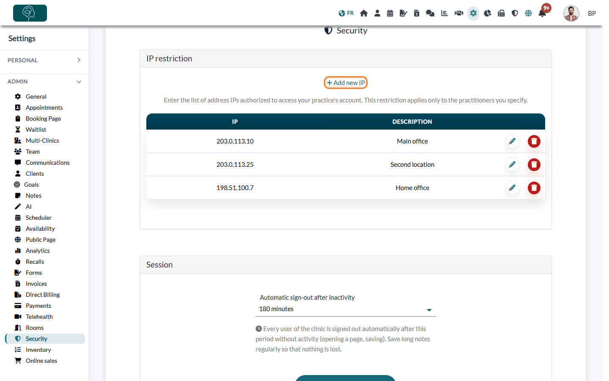609x381 pixels.
Task: Go to Telehealth settings
Action: pos(39,317)
